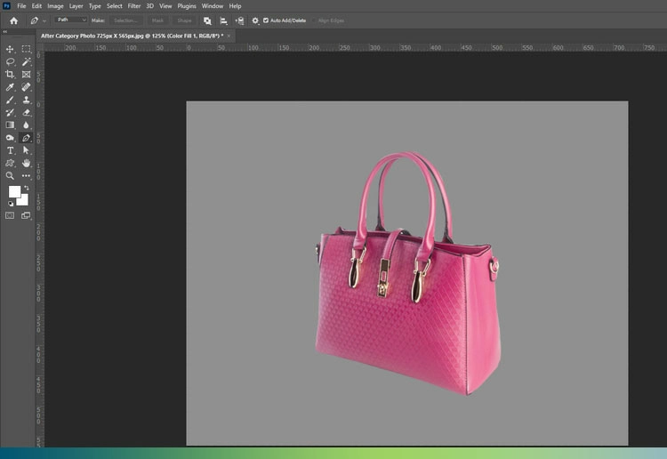
Task: Select the History Brush tool
Action: pyautogui.click(x=10, y=113)
